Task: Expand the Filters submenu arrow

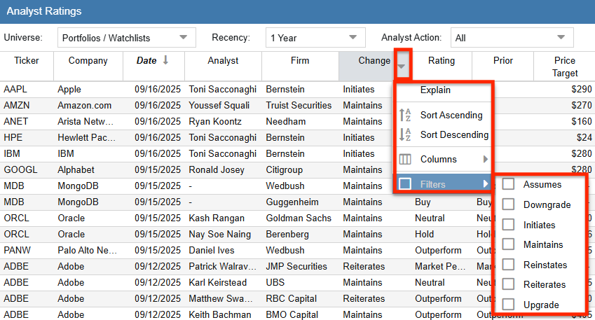Action: 486,184
